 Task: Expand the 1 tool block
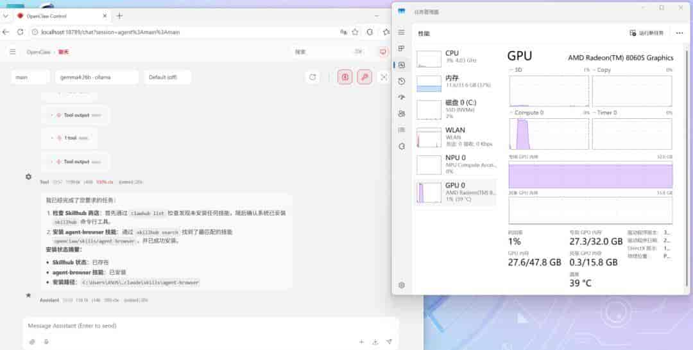point(69,138)
